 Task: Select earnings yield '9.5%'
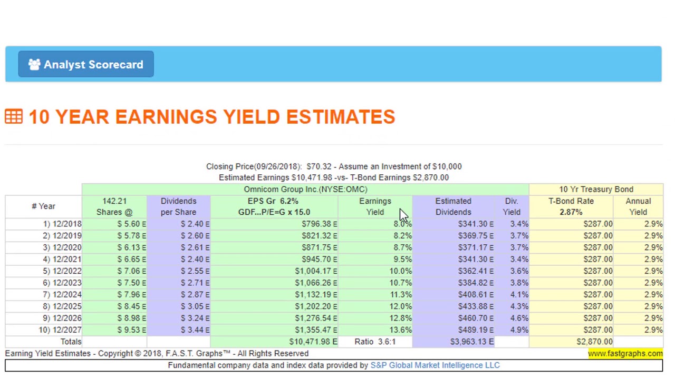point(402,259)
